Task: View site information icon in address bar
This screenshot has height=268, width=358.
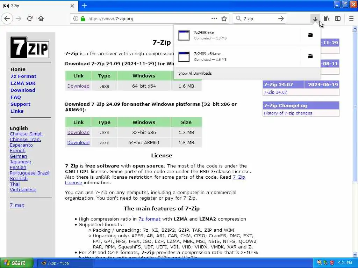Action: (76, 19)
